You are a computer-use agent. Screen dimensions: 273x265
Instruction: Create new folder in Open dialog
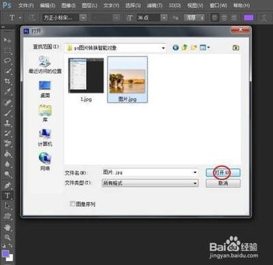tap(194, 48)
